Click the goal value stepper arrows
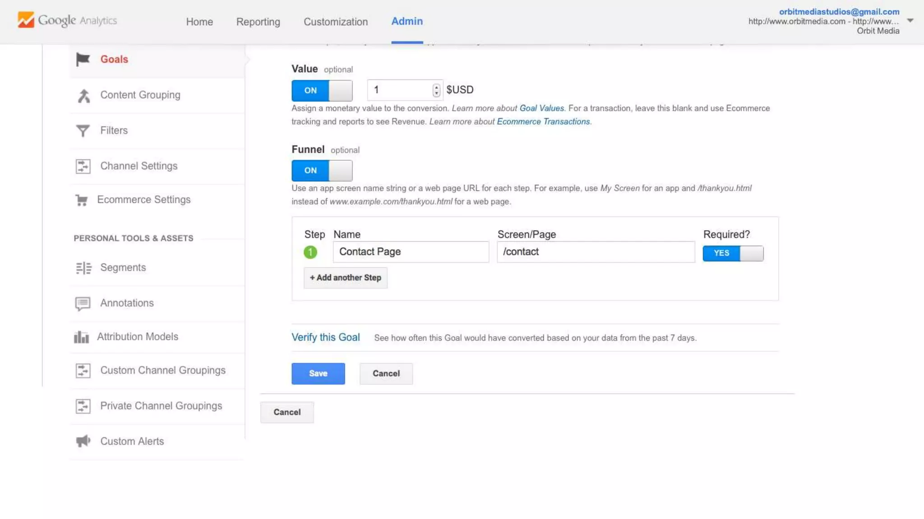The width and height of the screenshot is (924, 519). click(436, 90)
